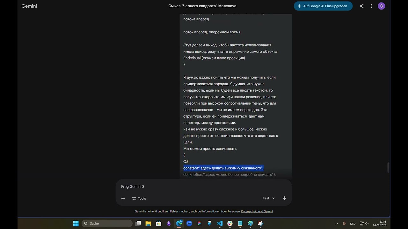This screenshot has height=229, width=408.
Task: Open the Obsidian app on taskbar
Action: point(169,224)
